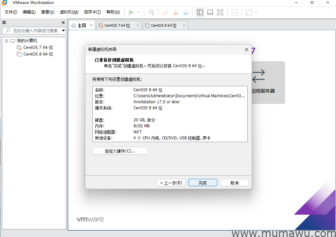Open the console view terminal icon
Screen dimensions: 336x237
coord(235,12)
